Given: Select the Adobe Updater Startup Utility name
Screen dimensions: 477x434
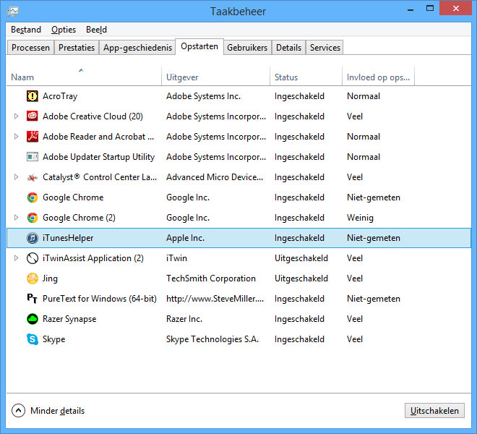Looking at the screenshot, I should [98, 157].
